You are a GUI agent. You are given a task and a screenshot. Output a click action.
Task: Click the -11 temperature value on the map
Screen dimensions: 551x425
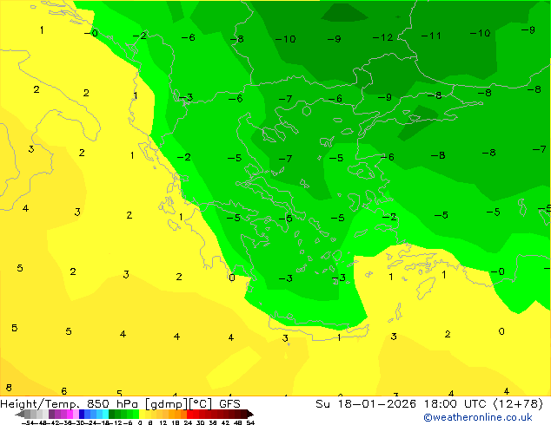(431, 36)
